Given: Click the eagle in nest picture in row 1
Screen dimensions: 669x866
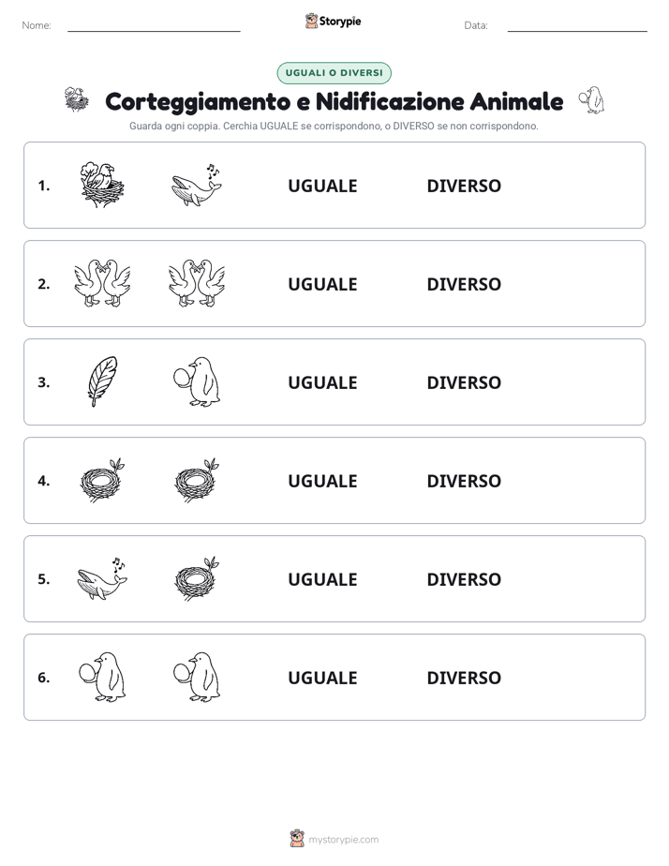Looking at the screenshot, I should click(102, 185).
